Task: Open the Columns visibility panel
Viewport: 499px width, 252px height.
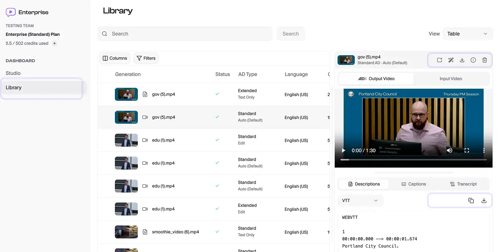Action: point(115,58)
